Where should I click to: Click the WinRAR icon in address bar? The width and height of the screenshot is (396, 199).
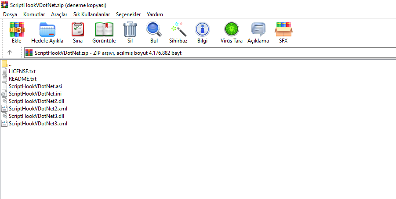29,53
